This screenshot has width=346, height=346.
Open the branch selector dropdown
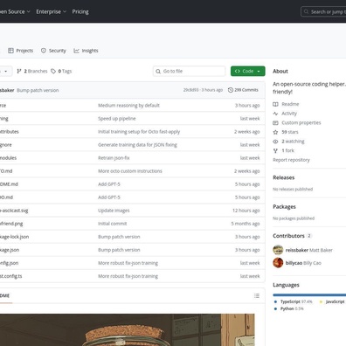(x=5, y=71)
